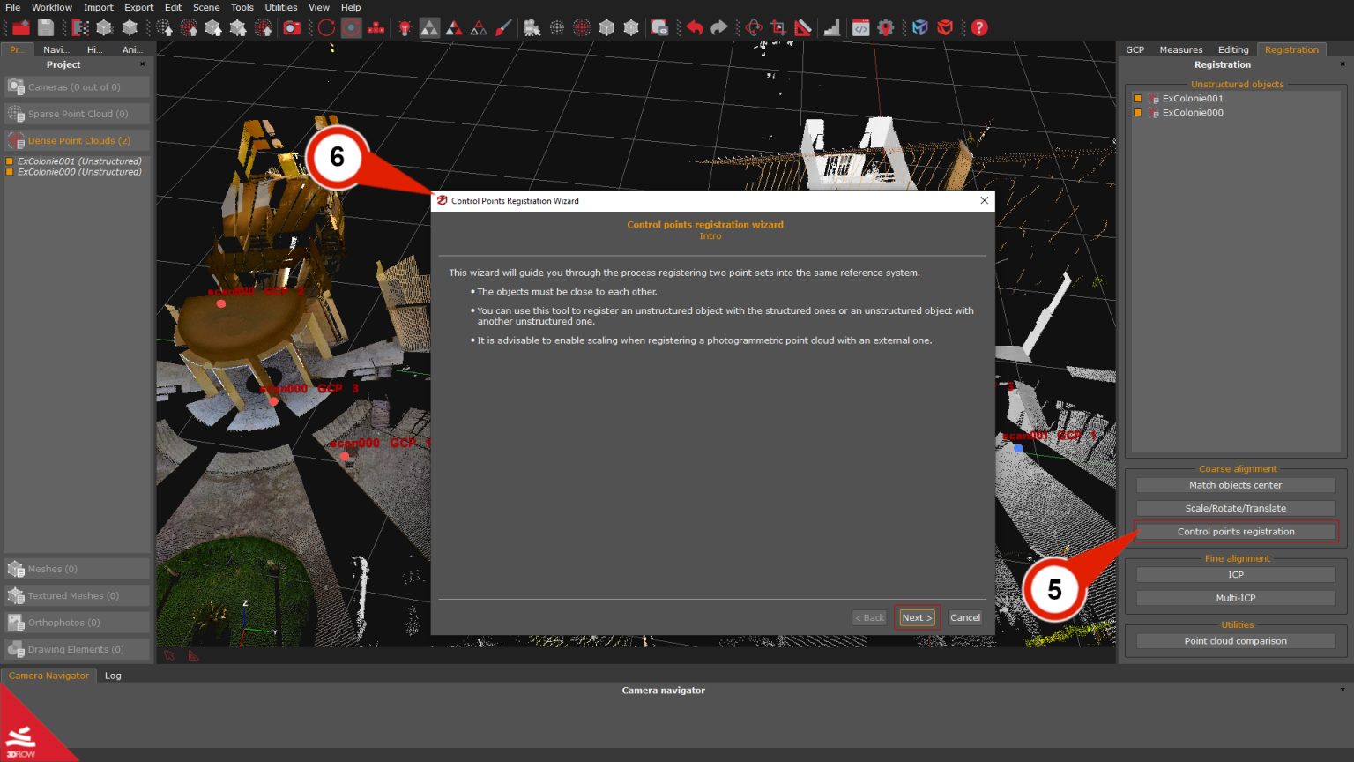Select the paintbrush tool icon
Image resolution: width=1354 pixels, height=762 pixels.
tap(503, 28)
